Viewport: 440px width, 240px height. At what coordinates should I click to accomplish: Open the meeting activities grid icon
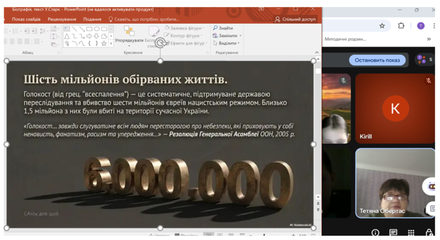pyautogui.click(x=411, y=233)
